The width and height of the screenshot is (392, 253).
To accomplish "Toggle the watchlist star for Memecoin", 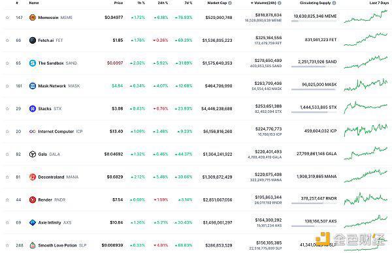I will [x=7, y=18].
